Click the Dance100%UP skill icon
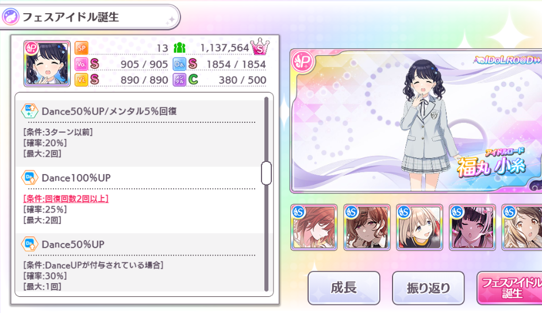 click(30, 178)
